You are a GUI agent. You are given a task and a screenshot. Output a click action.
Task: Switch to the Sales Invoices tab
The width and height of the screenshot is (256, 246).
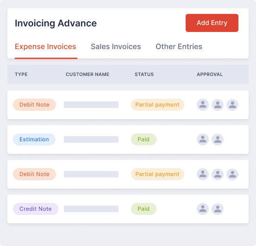[116, 46]
